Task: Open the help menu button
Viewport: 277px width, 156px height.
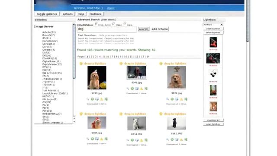Action: 81,14
